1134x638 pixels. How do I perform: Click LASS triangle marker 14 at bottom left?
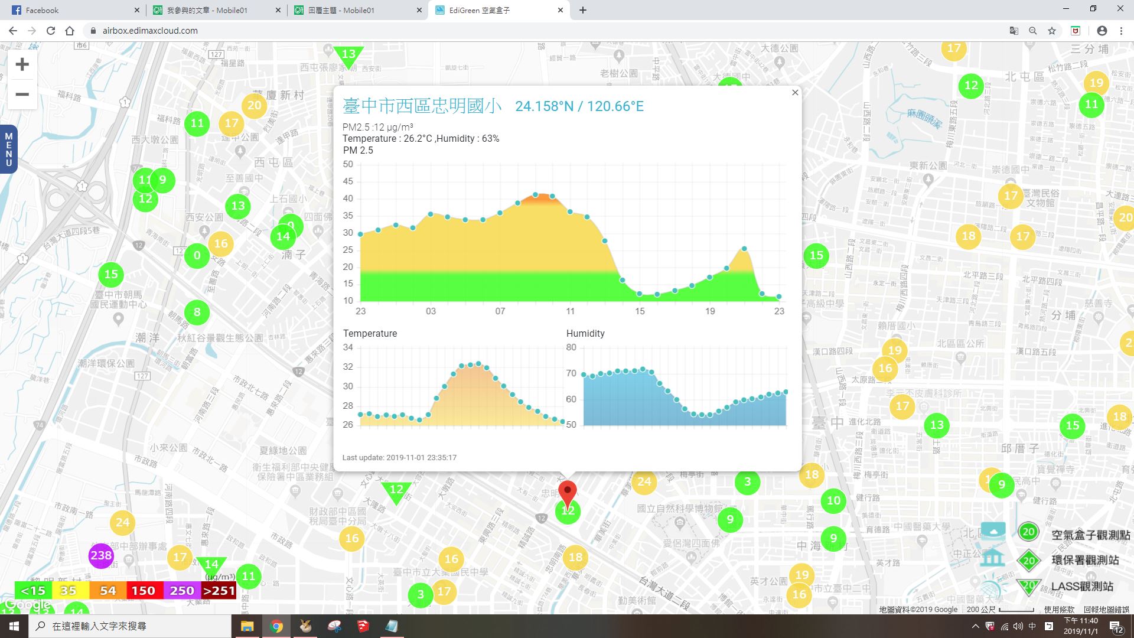tap(211, 566)
